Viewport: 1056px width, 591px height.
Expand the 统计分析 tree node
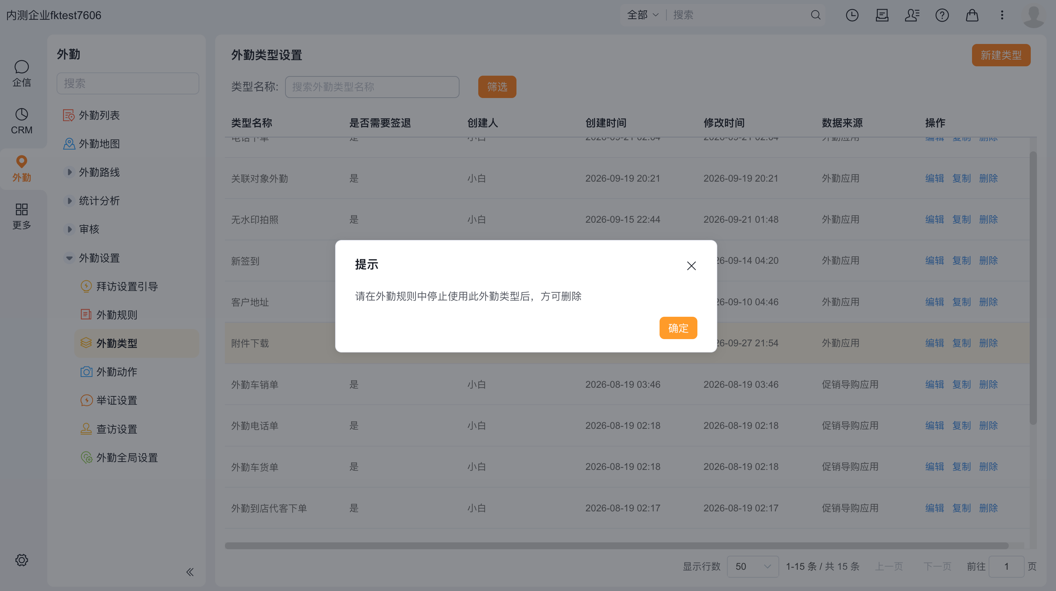69,201
